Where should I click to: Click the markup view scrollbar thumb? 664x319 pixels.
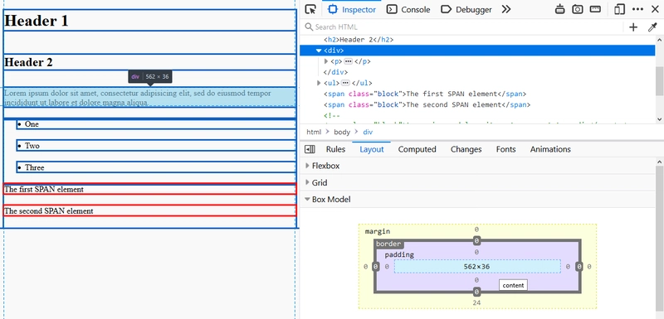[659, 80]
